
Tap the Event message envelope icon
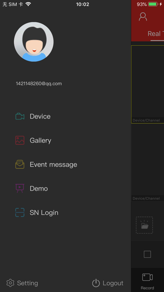point(20,164)
